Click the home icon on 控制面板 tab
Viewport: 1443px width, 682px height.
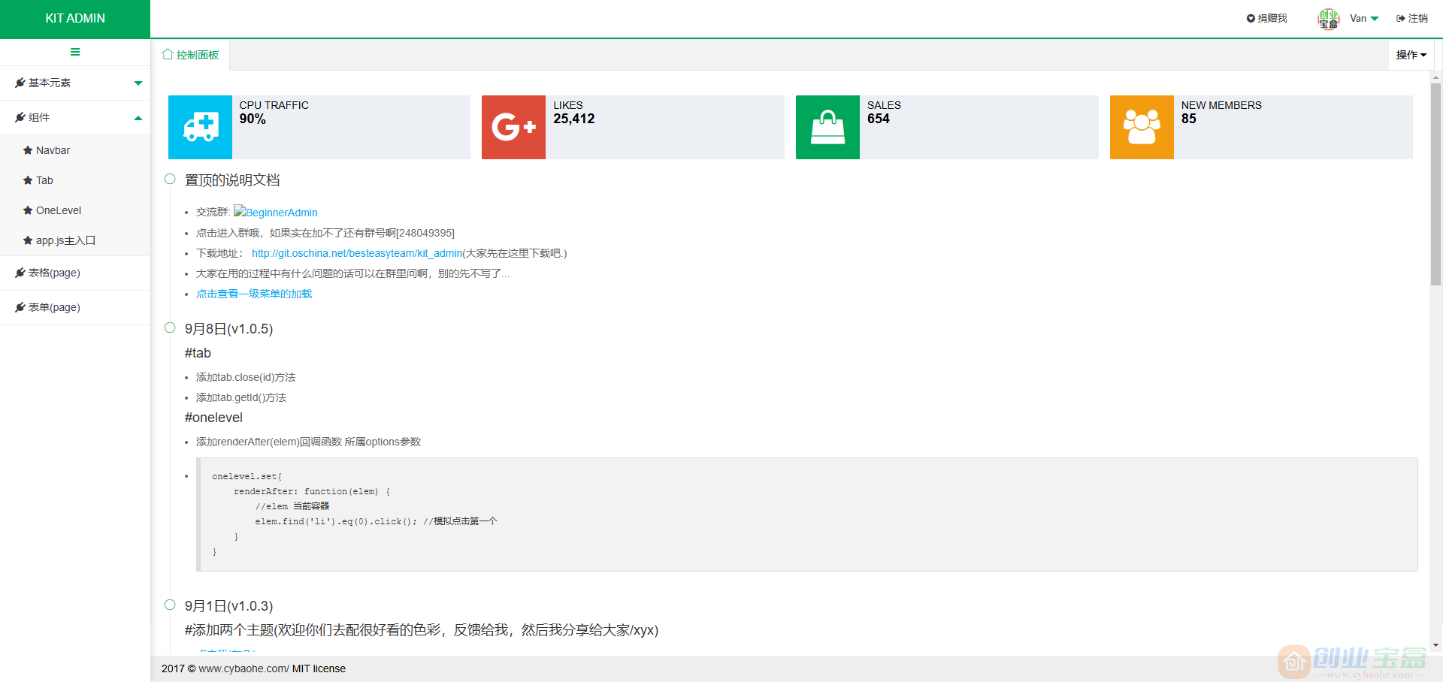(x=168, y=54)
